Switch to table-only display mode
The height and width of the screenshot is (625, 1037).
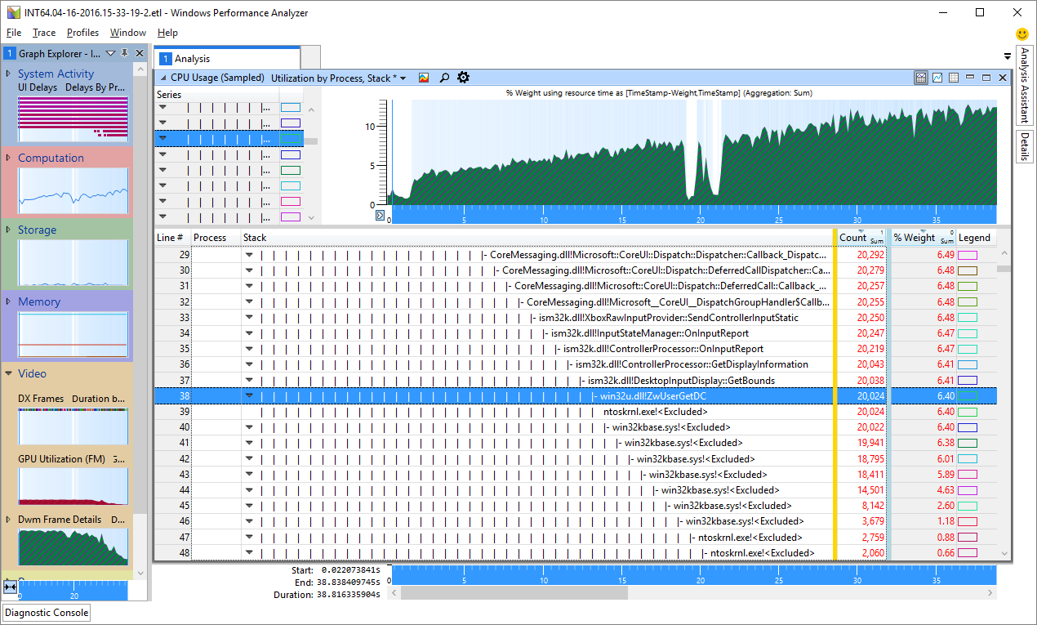(954, 78)
